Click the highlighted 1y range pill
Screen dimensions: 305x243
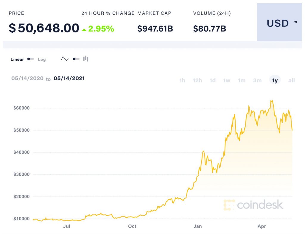(x=275, y=80)
